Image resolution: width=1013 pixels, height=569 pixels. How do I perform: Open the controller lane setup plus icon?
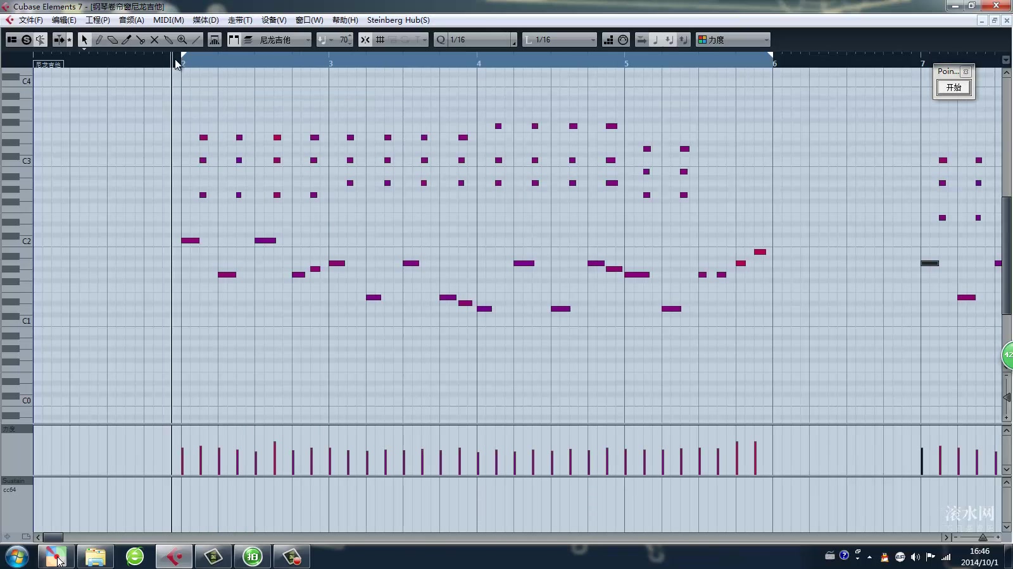(x=7, y=537)
